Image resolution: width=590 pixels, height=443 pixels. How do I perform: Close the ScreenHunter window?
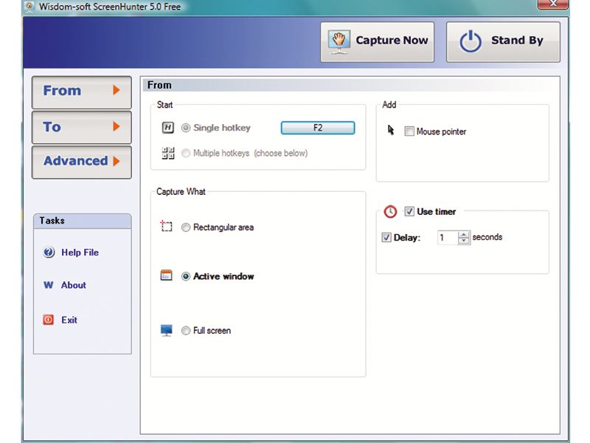point(552,4)
